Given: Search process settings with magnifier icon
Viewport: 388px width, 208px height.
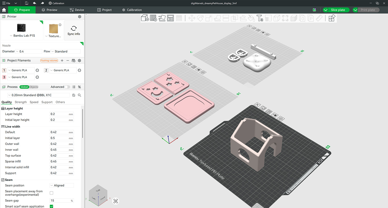Looking at the screenshot, I should (x=79, y=95).
